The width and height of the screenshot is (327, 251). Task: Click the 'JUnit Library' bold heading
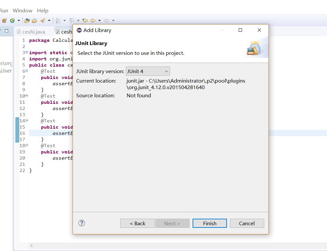pyautogui.click(x=91, y=43)
